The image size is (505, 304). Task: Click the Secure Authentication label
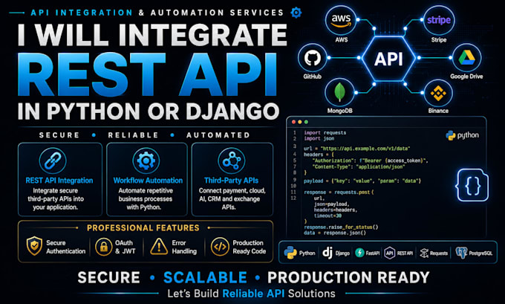point(65,247)
